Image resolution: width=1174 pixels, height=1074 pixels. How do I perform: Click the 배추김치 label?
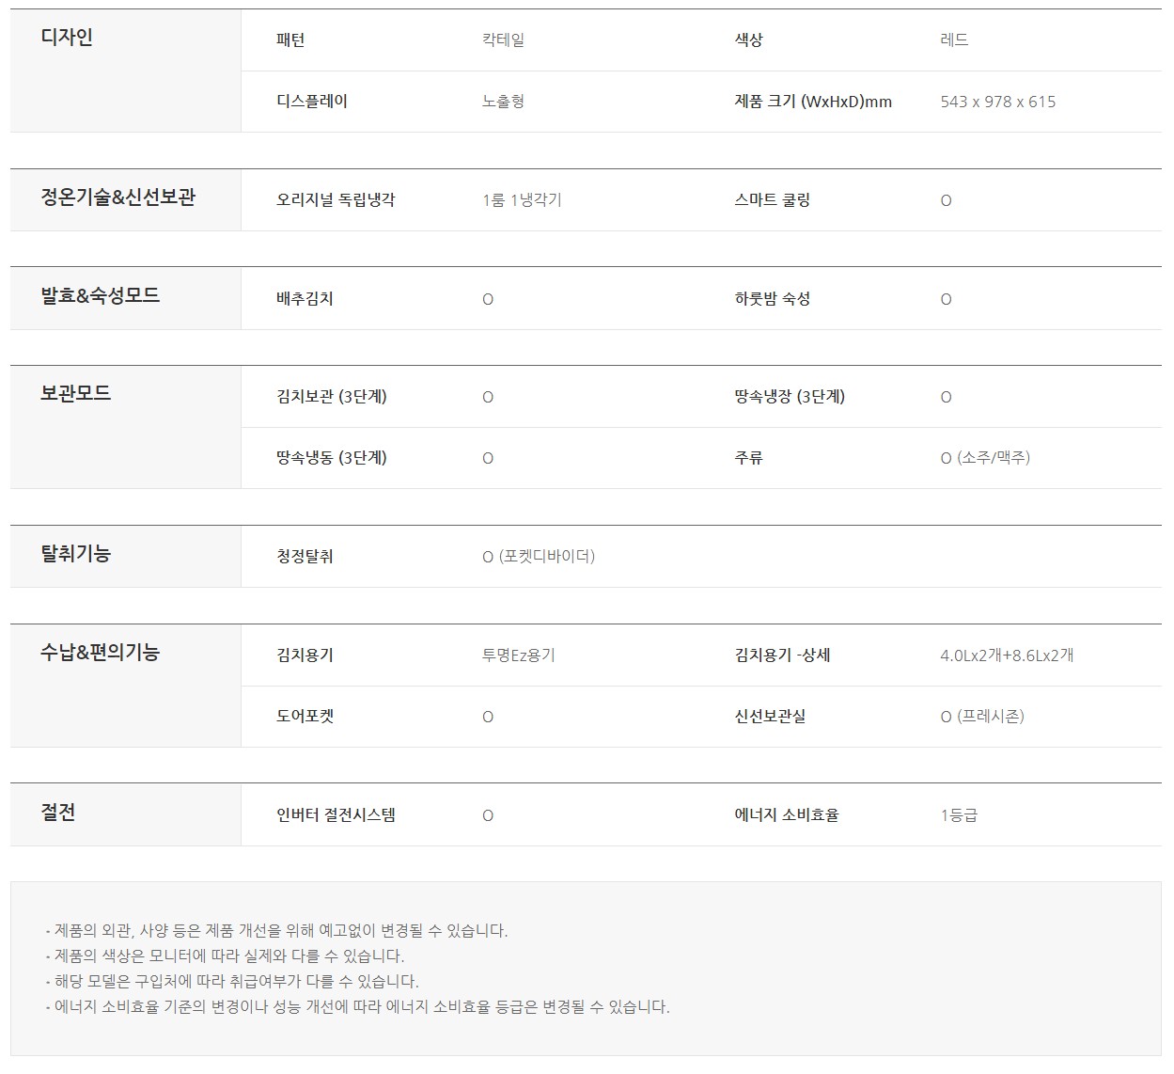point(305,299)
